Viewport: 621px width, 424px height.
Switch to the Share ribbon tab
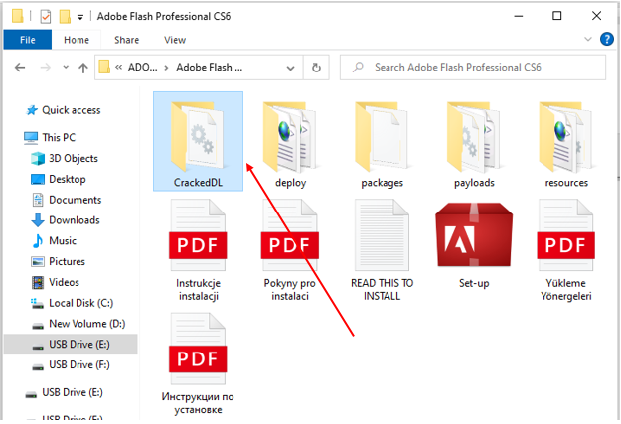click(x=127, y=40)
